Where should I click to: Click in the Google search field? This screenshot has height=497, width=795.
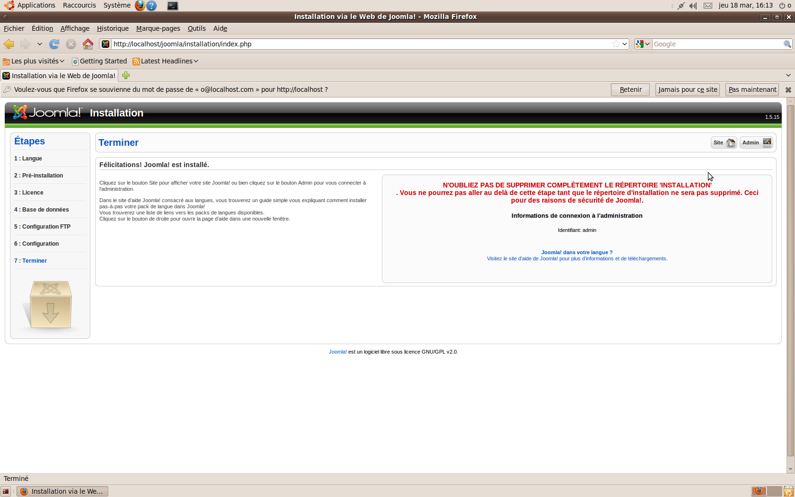(x=717, y=44)
